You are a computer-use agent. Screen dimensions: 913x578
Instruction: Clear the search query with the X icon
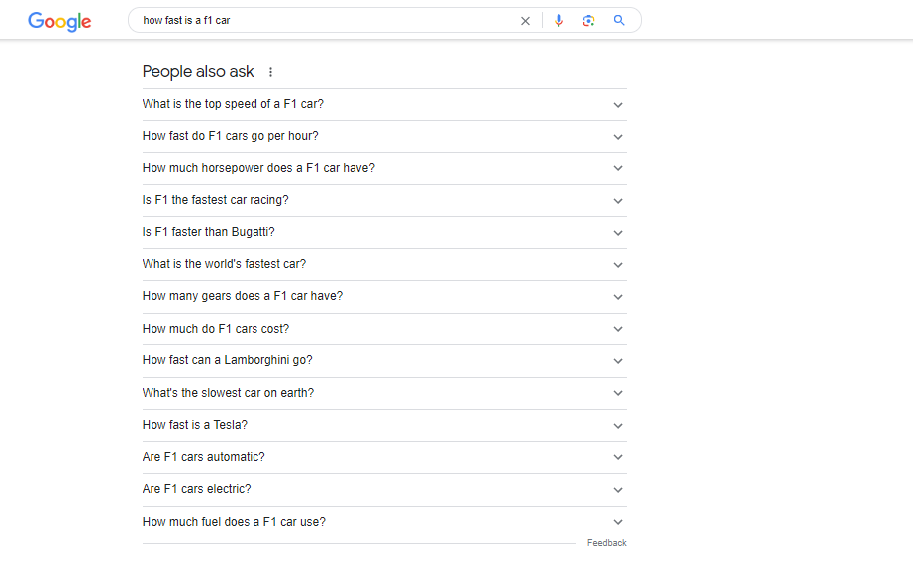[525, 21]
